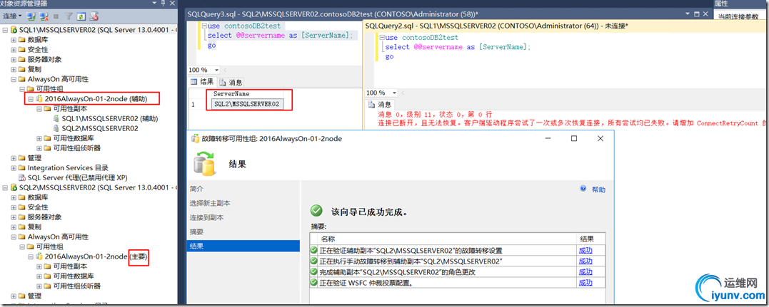The height and width of the screenshot is (307, 769).
Task: Expand 可用性数据库 under SQL1 server
Action: pyautogui.click(x=39, y=138)
